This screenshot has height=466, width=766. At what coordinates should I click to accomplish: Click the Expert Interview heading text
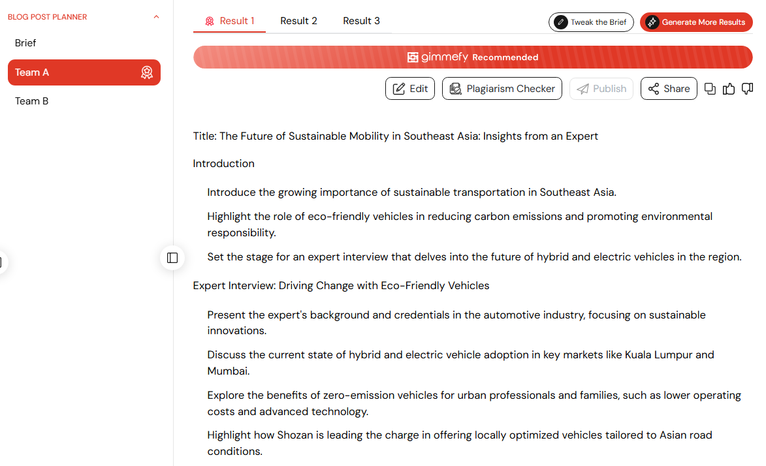point(341,286)
